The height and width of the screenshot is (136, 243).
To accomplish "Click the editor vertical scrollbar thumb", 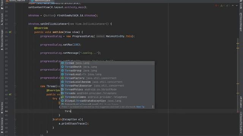I will coord(238,75).
